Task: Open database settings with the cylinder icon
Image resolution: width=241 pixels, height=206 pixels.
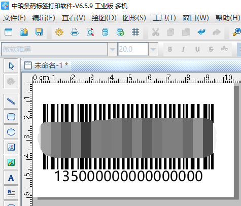Action: pyautogui.click(x=105, y=32)
